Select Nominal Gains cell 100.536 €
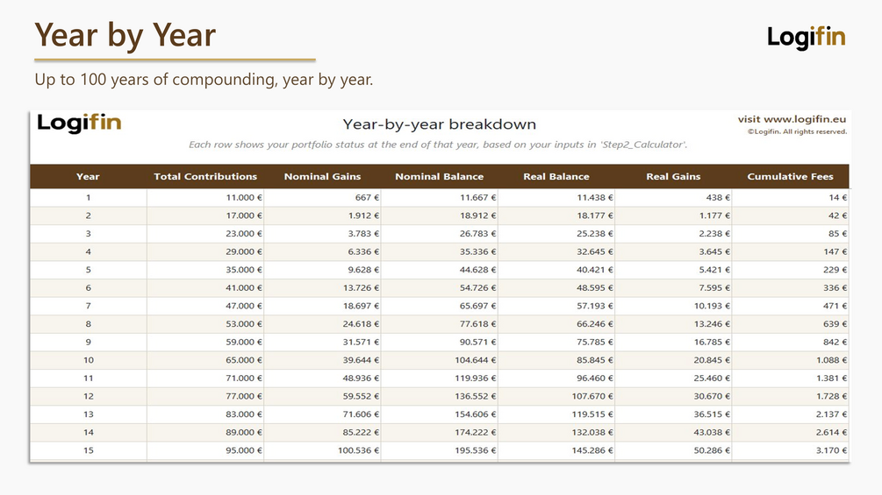The image size is (882, 495). tap(322, 450)
